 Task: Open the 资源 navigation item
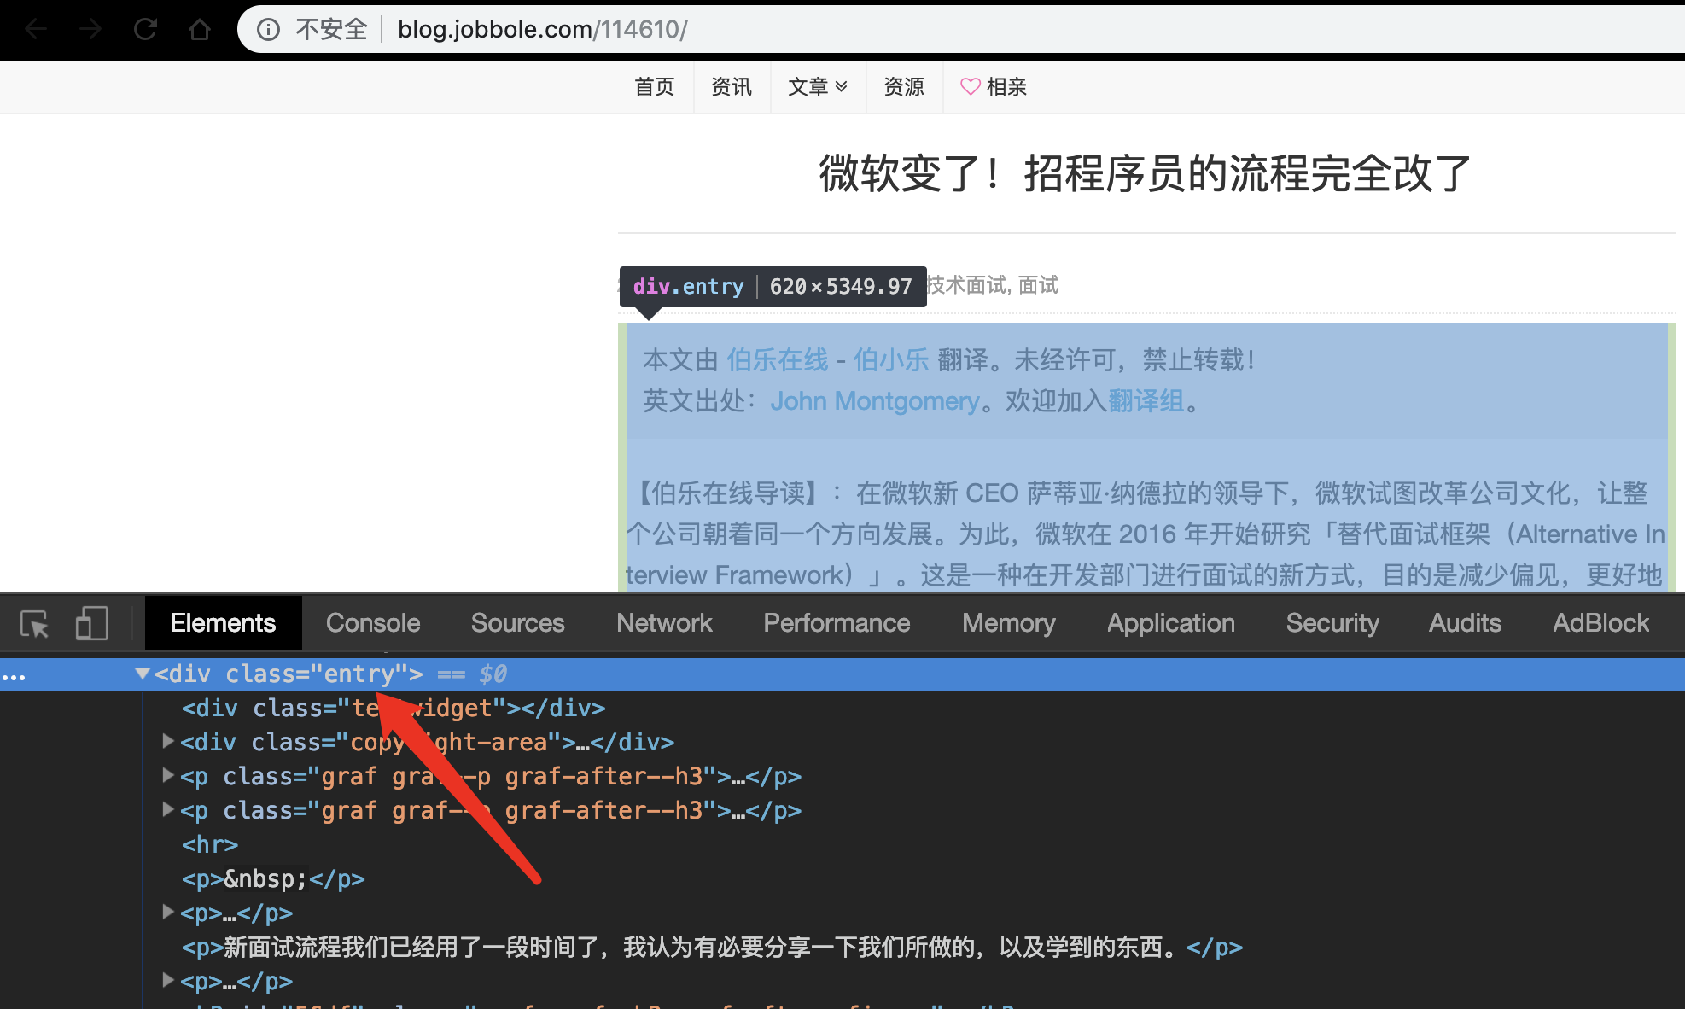(904, 87)
